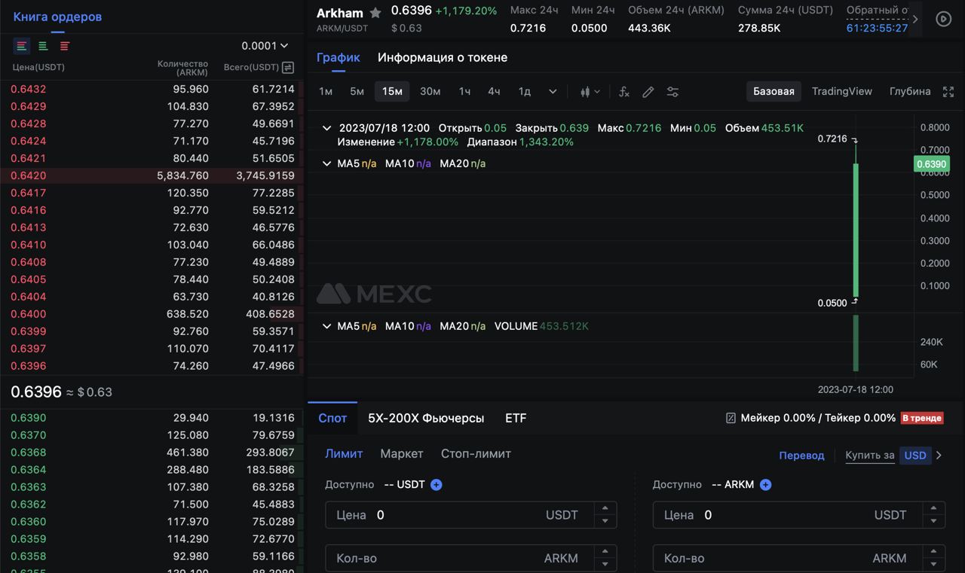This screenshot has width=965, height=573.
Task: Select 1ч timeframe
Action: (464, 91)
